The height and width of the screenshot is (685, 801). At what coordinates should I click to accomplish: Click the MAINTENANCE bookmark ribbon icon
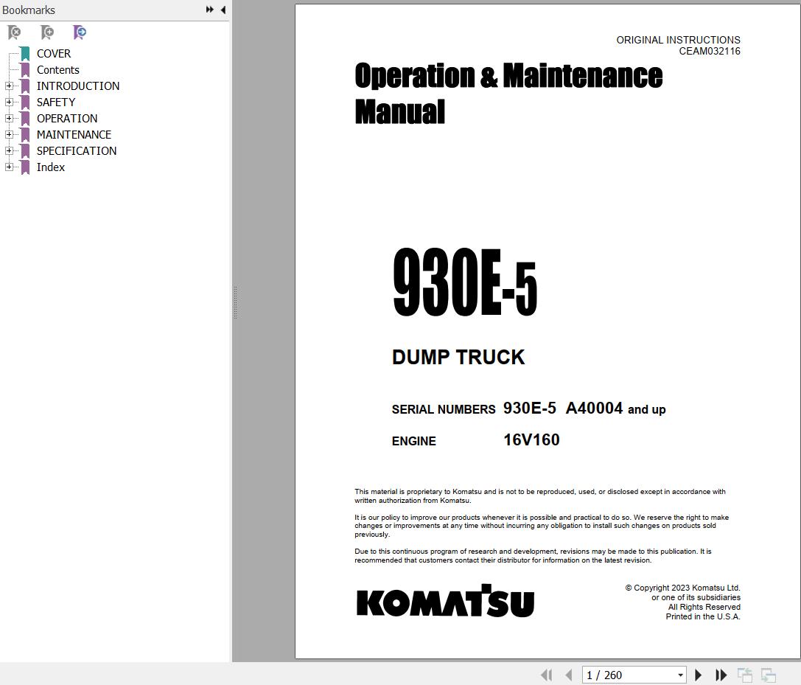(x=25, y=135)
